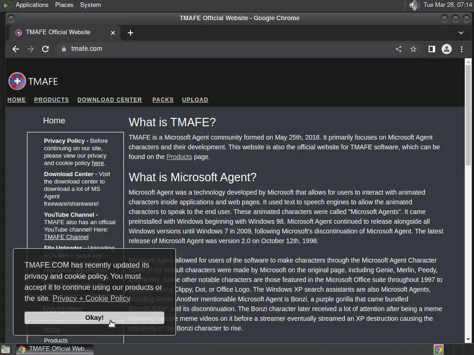Open the Chrome profile avatar
Screen dimensions: 474x355
click(447, 49)
